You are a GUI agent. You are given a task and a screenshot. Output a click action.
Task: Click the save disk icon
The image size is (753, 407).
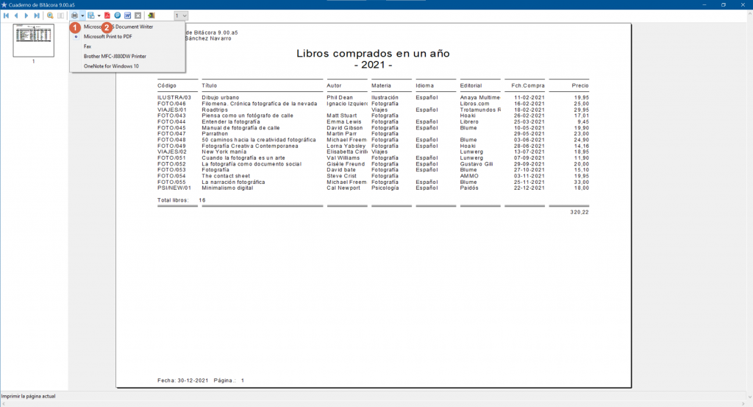91,15
